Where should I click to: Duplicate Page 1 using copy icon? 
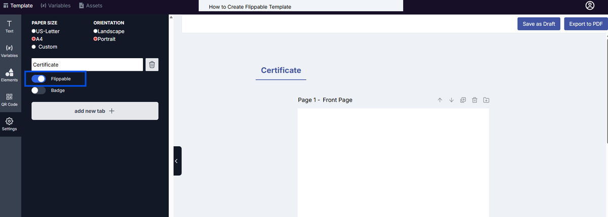[x=463, y=100]
